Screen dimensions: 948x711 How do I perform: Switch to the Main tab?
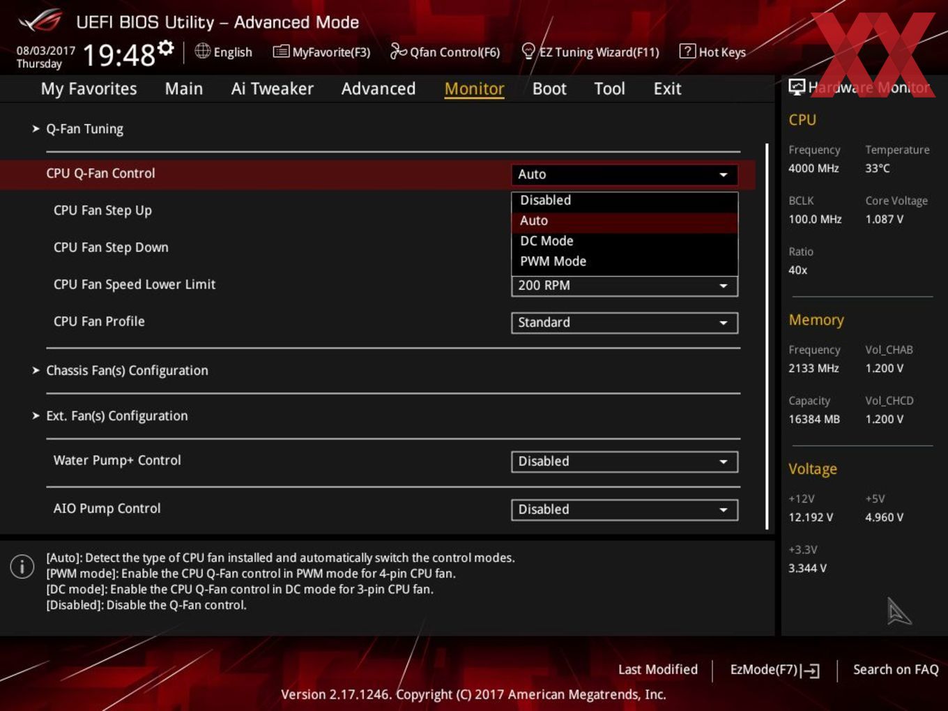pos(184,89)
